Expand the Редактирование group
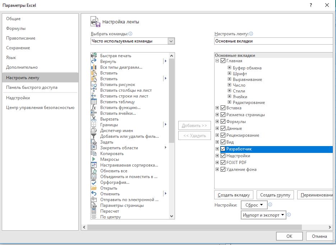This screenshot has width=336, height=245. tap(229, 102)
